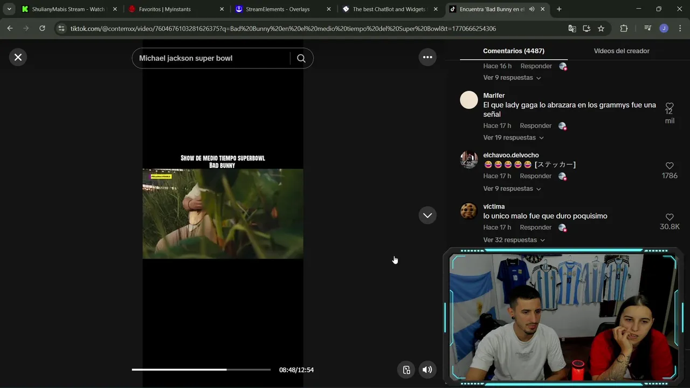Close the 'Favoritos | Myinstants' tab
The image size is (690, 388).
[x=222, y=9]
